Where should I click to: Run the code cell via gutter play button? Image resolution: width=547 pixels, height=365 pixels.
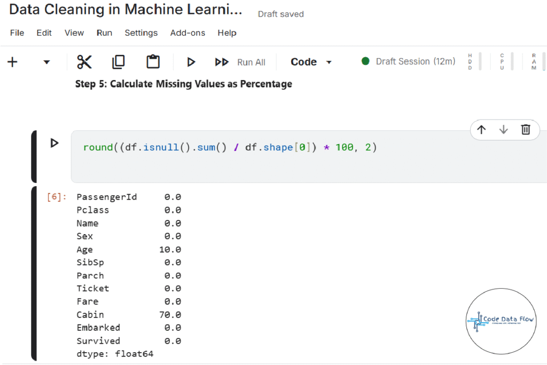point(54,143)
